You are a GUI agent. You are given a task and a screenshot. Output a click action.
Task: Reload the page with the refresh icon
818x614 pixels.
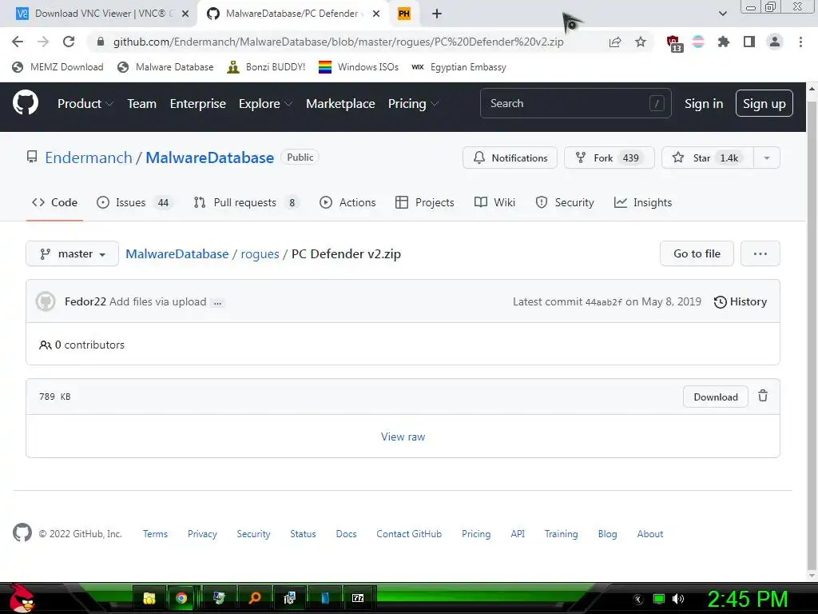tap(69, 42)
